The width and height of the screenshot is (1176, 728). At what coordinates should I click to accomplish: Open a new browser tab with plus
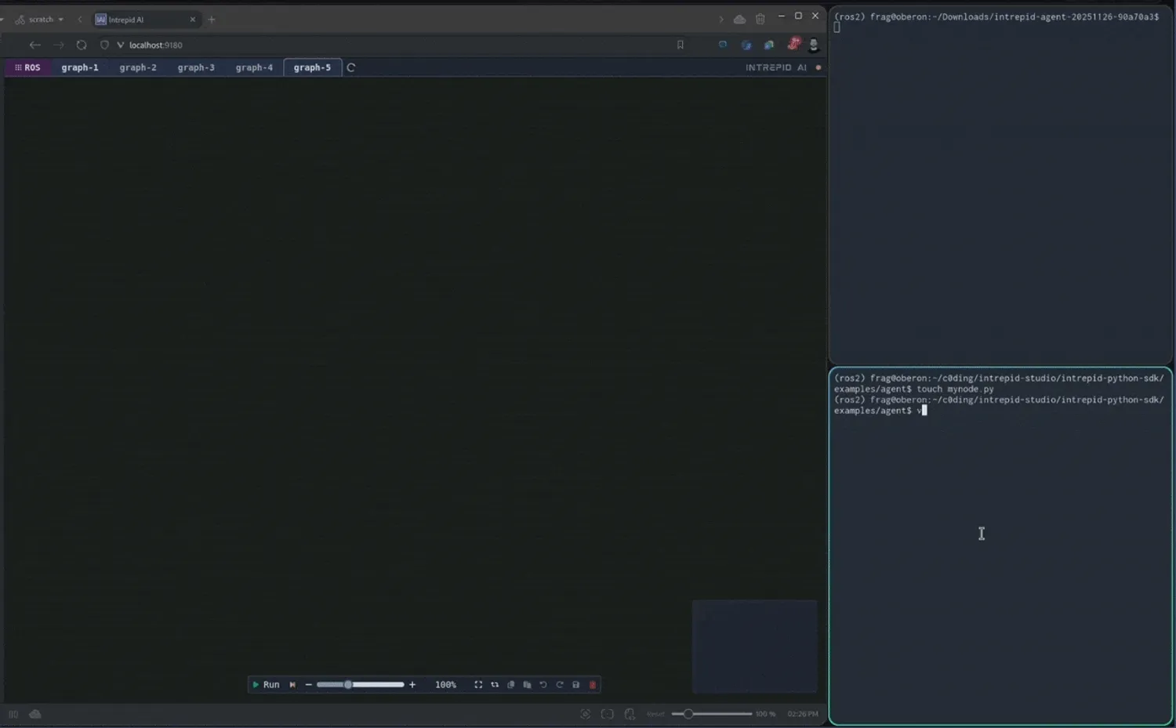pos(212,20)
